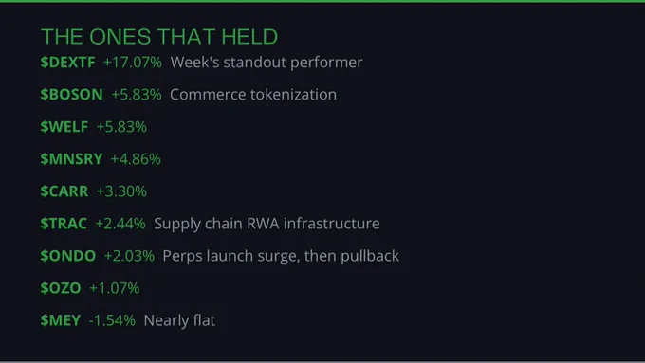Click the $MEY ticker symbol
The height and width of the screenshot is (363, 645).
(x=61, y=320)
